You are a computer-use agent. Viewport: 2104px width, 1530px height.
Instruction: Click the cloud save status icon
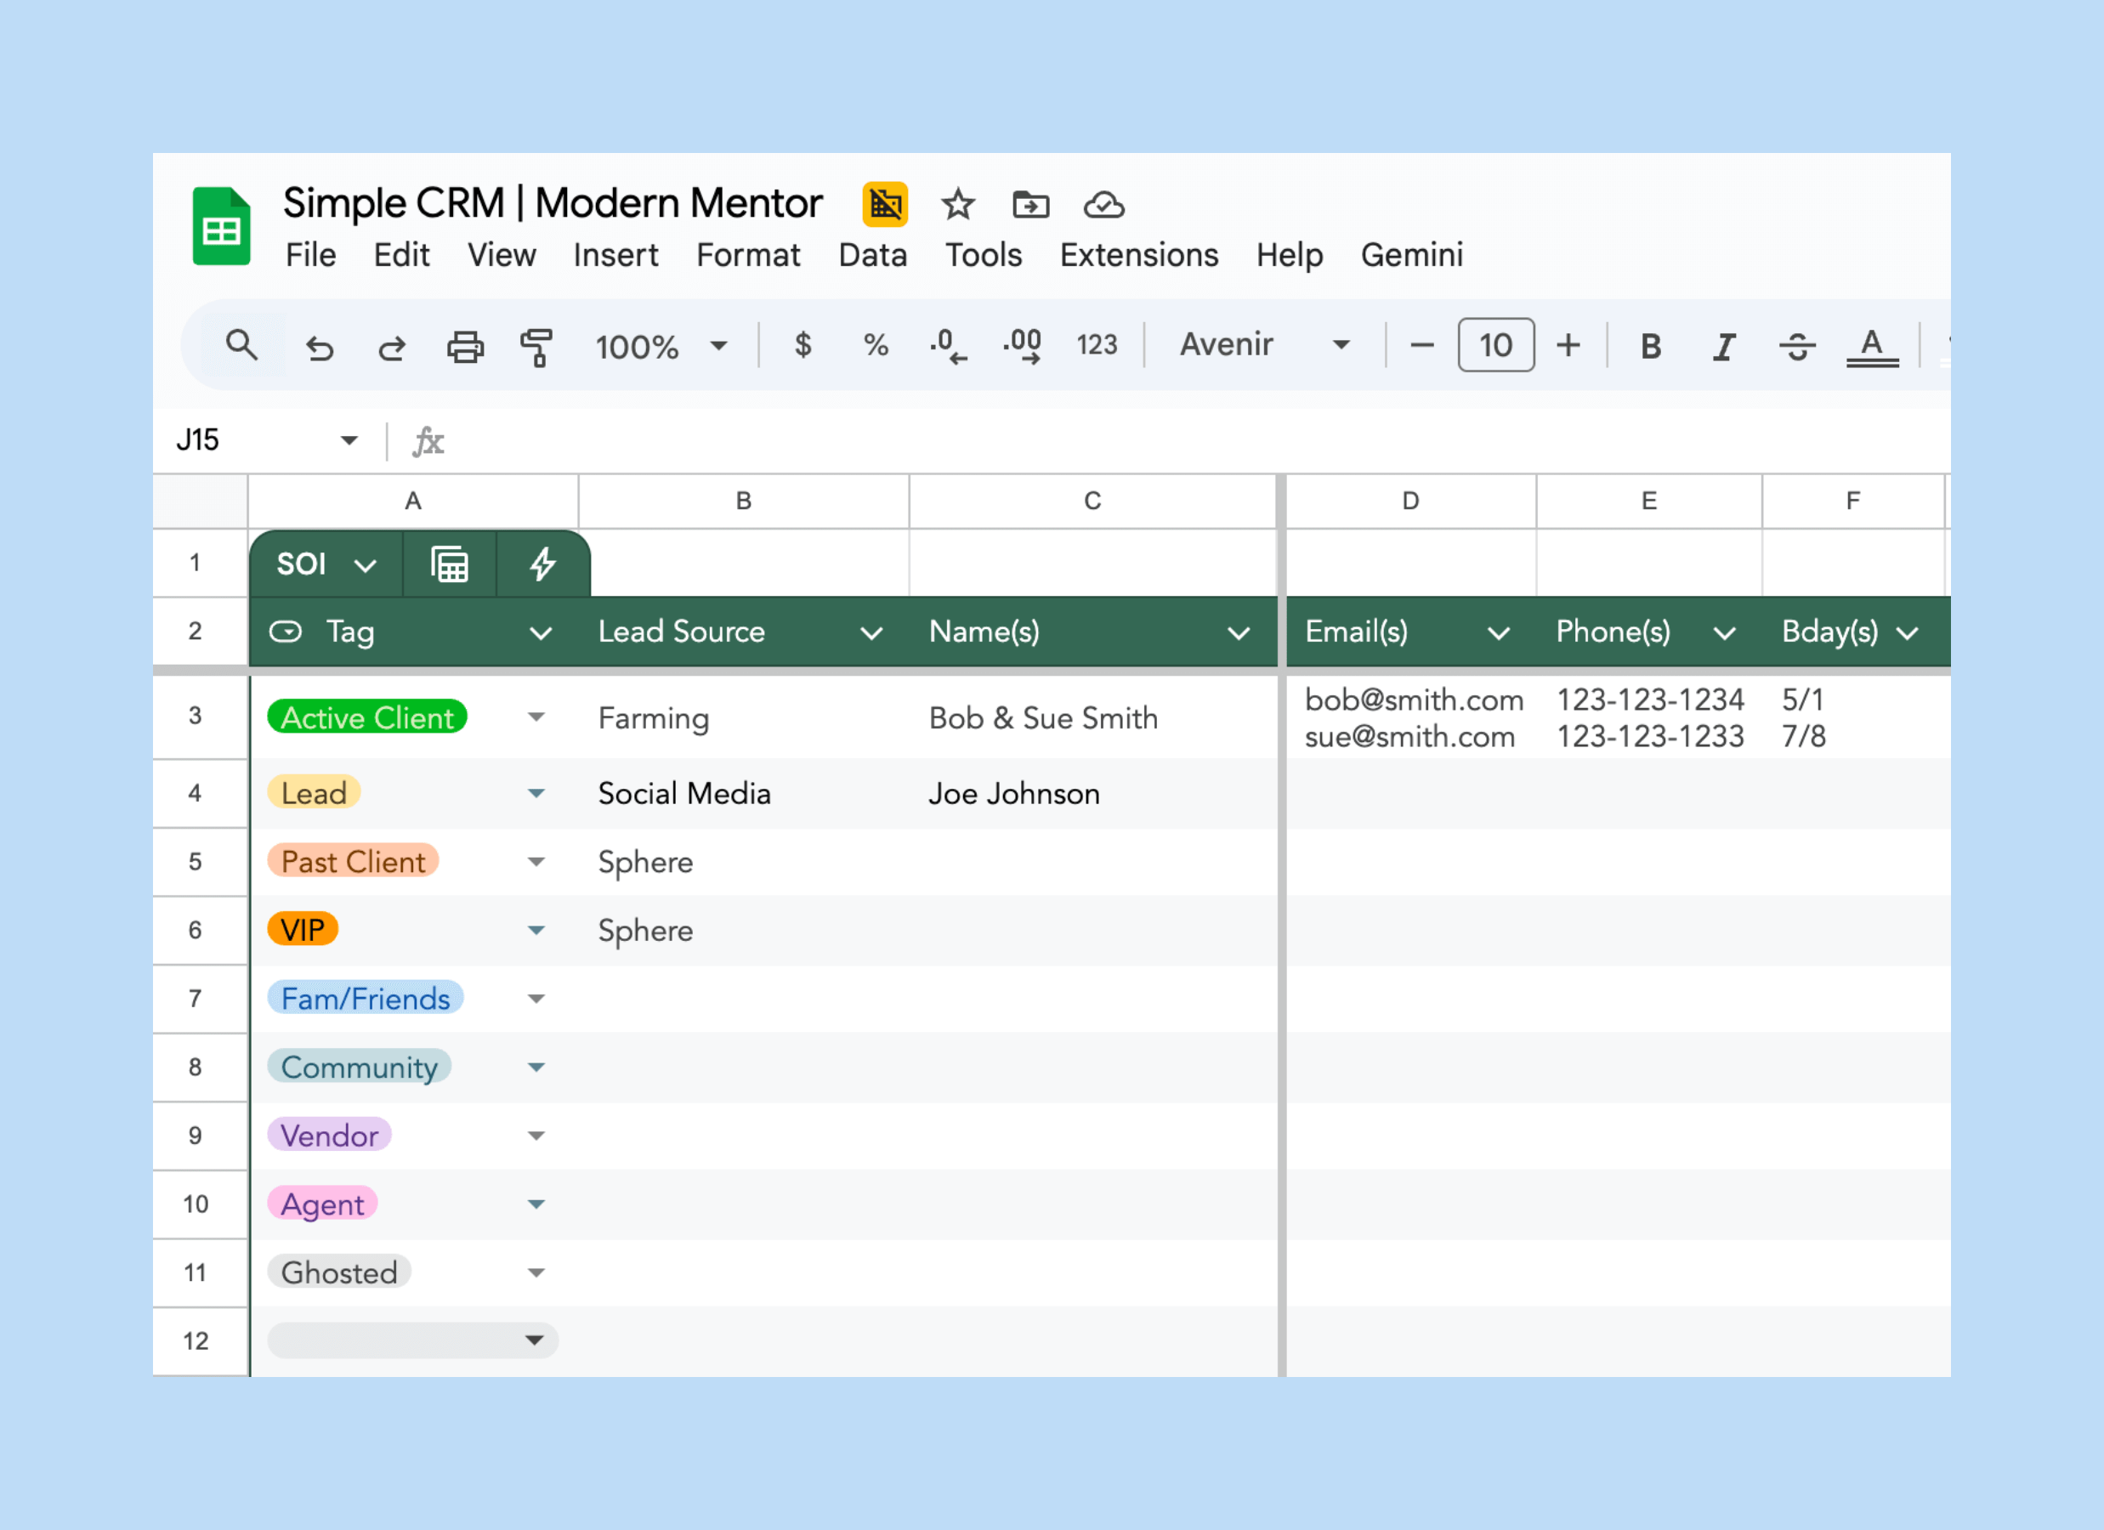[x=1103, y=204]
